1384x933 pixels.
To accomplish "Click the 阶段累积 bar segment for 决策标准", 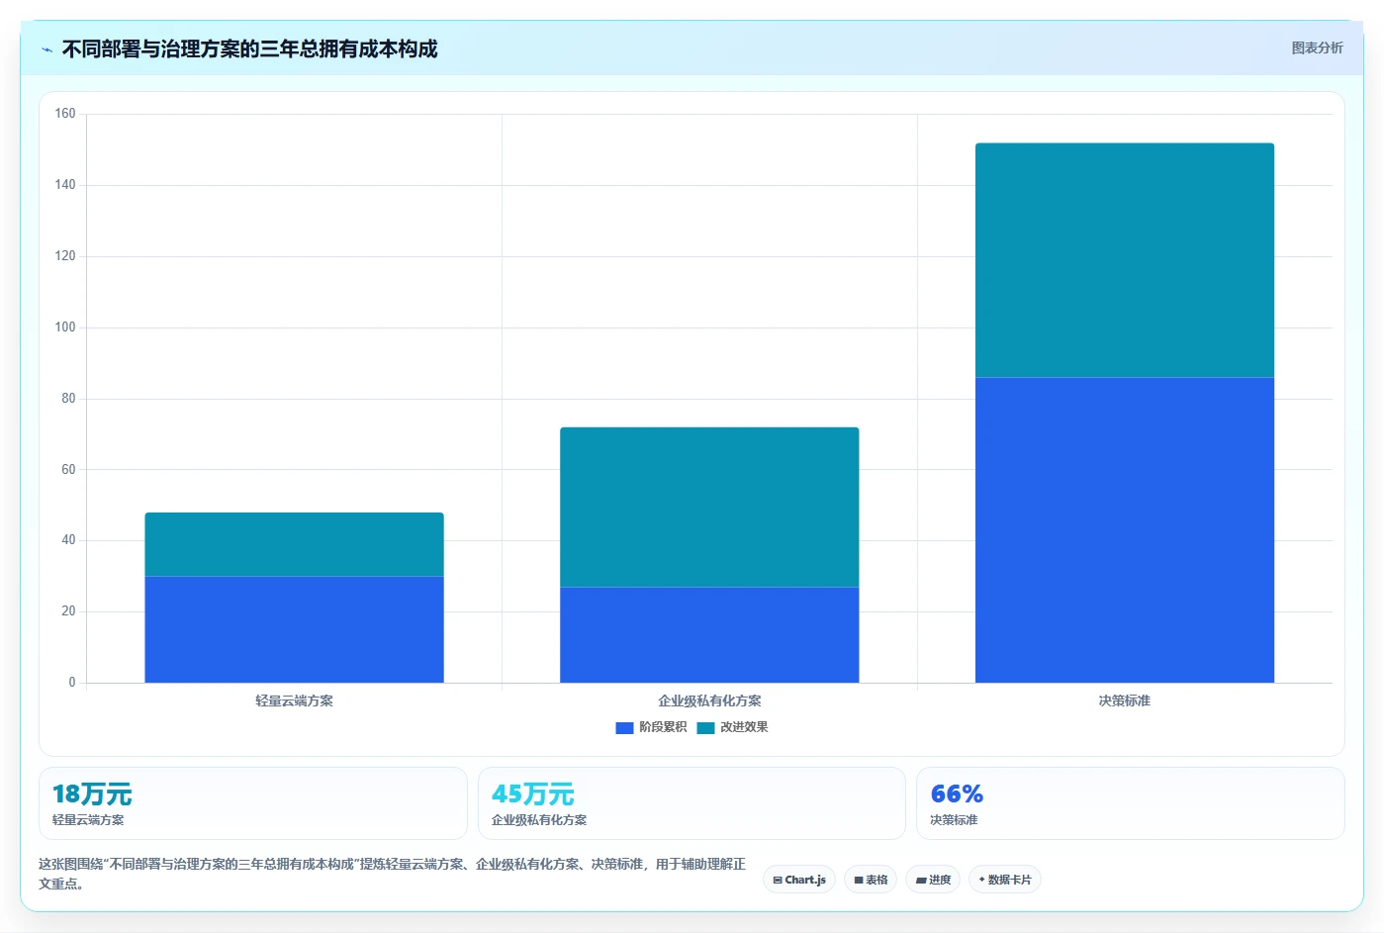I will tap(1125, 529).
